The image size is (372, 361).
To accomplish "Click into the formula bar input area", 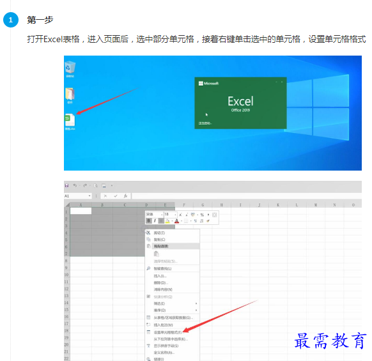I will 247,196.
